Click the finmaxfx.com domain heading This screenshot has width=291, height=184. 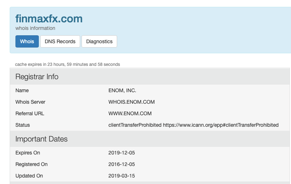tap(49, 19)
